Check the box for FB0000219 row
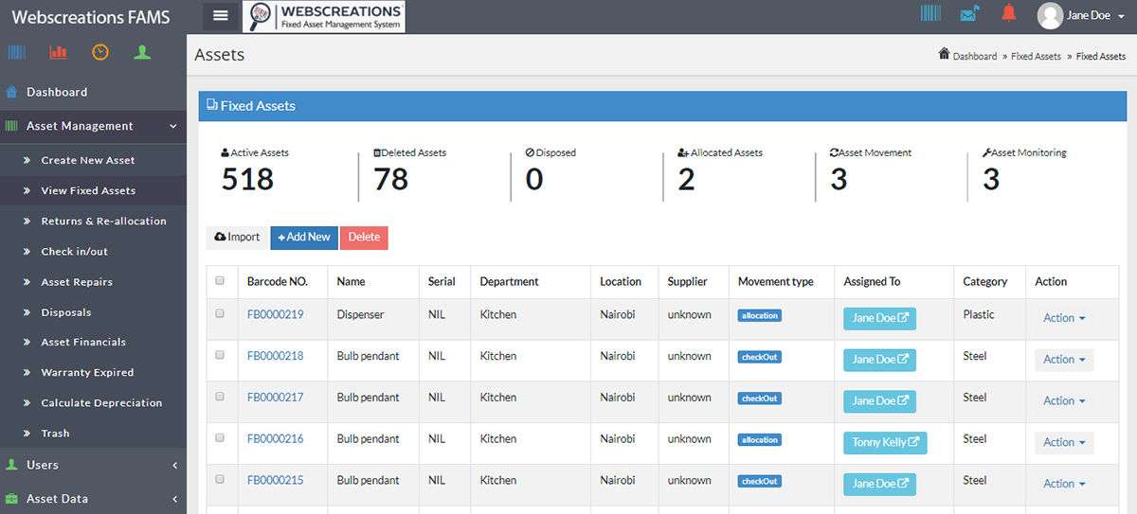Screen dimensions: 1137x514 [220, 313]
